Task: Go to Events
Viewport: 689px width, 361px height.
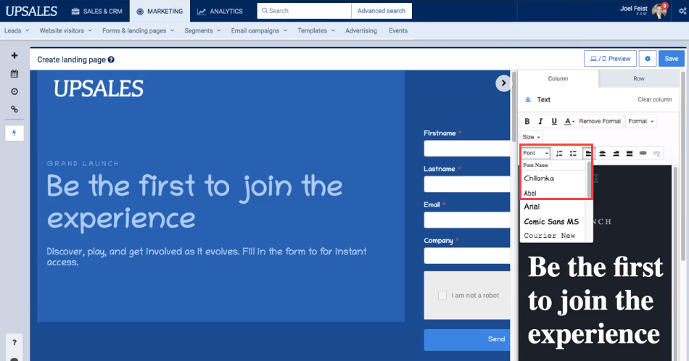Action: tap(398, 30)
